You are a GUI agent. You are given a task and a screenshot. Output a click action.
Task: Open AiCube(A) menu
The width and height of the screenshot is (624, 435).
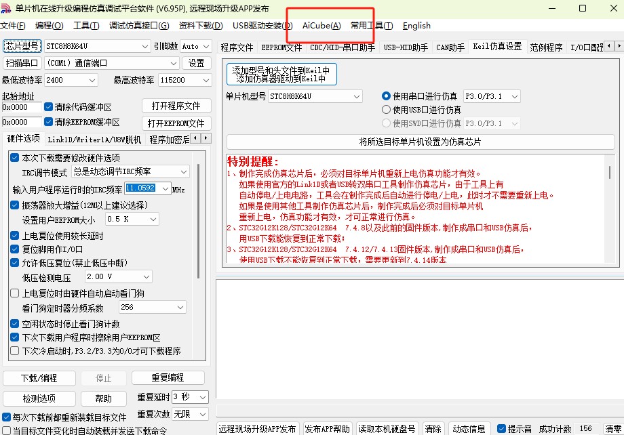321,26
